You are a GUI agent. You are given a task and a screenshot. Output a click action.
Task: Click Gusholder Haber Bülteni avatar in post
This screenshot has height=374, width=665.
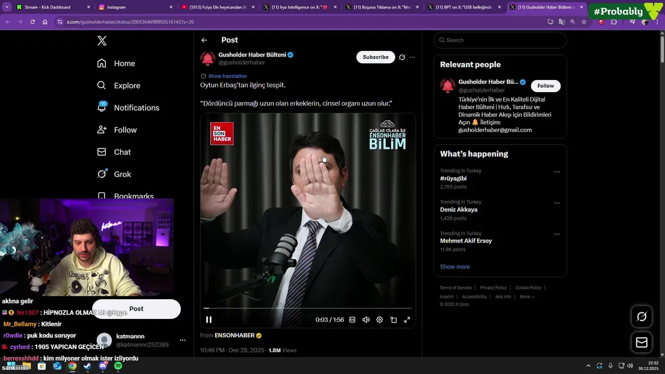tap(208, 59)
